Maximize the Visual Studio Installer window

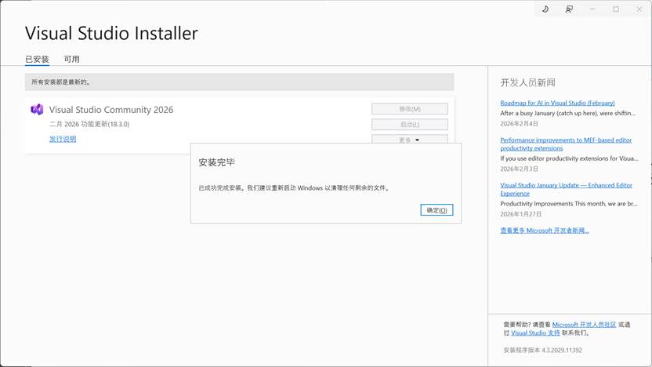(x=616, y=9)
